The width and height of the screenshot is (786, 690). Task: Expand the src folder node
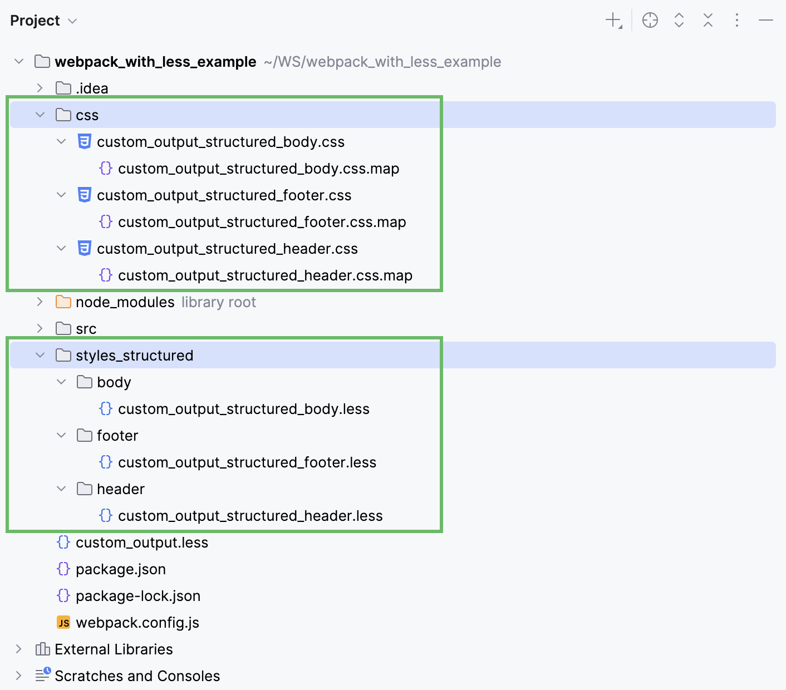pyautogui.click(x=40, y=328)
